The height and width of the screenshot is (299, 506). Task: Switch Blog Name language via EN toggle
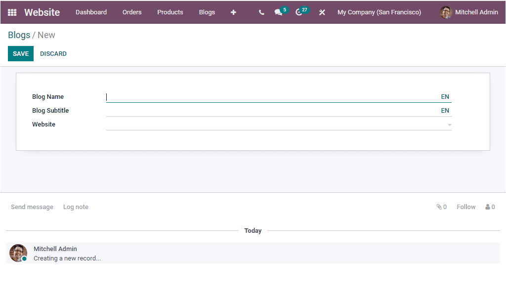(x=445, y=96)
